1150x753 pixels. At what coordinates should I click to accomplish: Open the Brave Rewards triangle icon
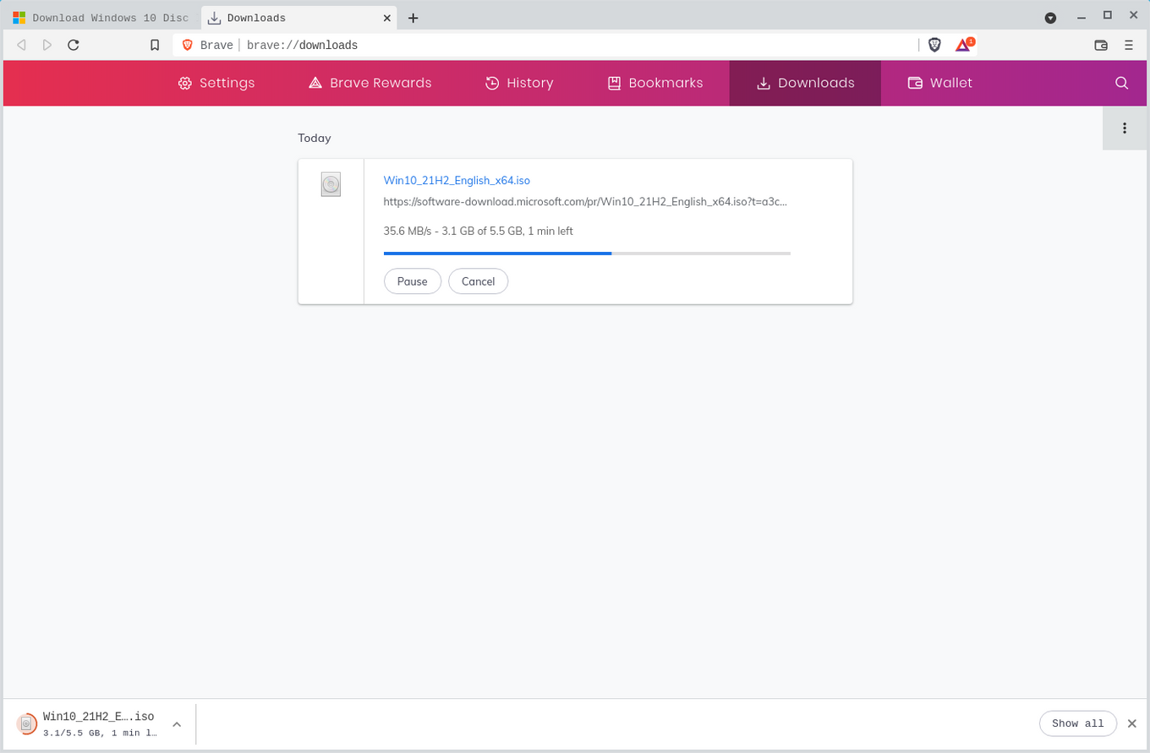963,45
